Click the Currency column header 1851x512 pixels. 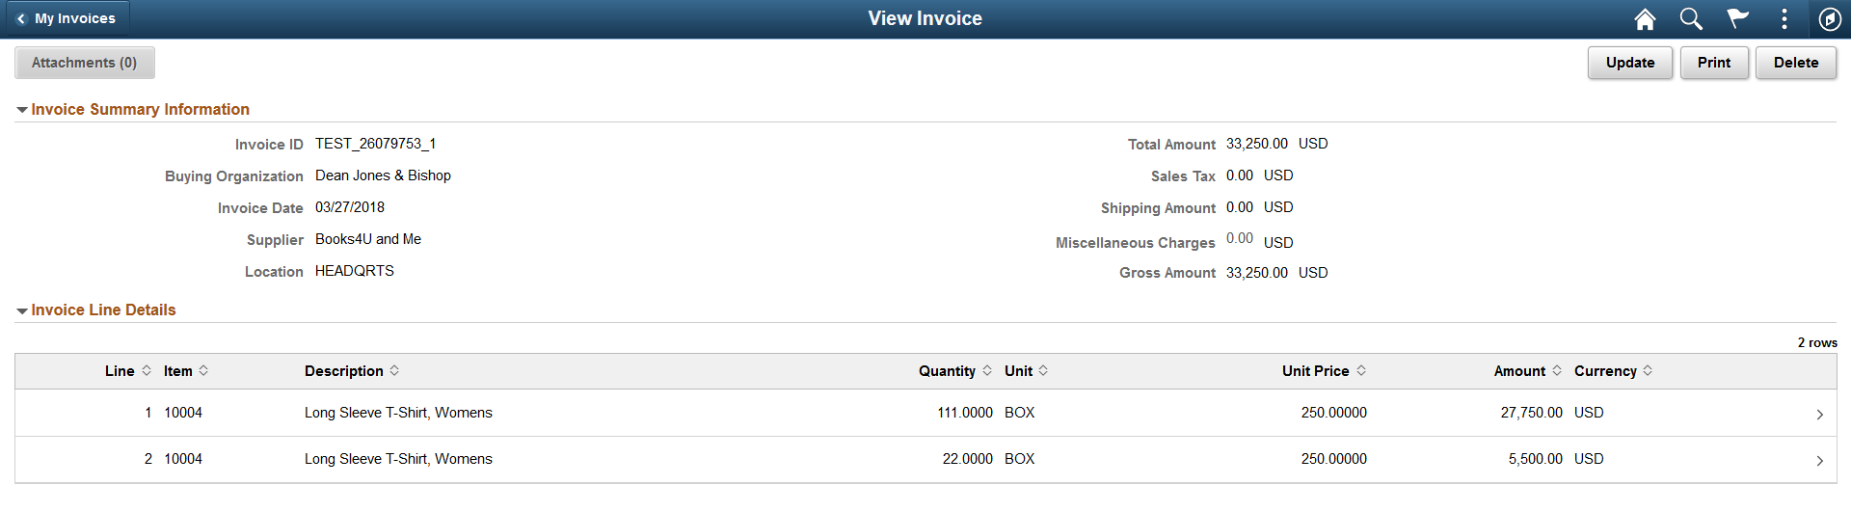pos(1605,371)
